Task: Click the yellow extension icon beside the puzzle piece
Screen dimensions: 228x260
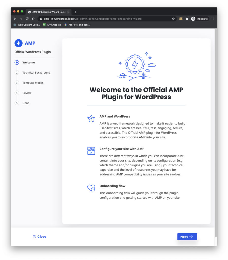Action: pos(181,19)
